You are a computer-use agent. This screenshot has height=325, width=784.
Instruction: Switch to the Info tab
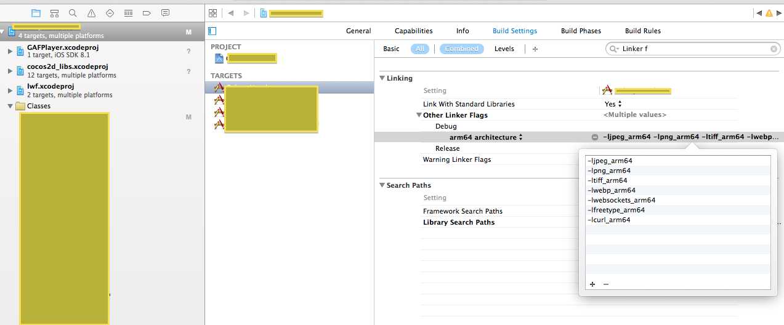pos(463,31)
